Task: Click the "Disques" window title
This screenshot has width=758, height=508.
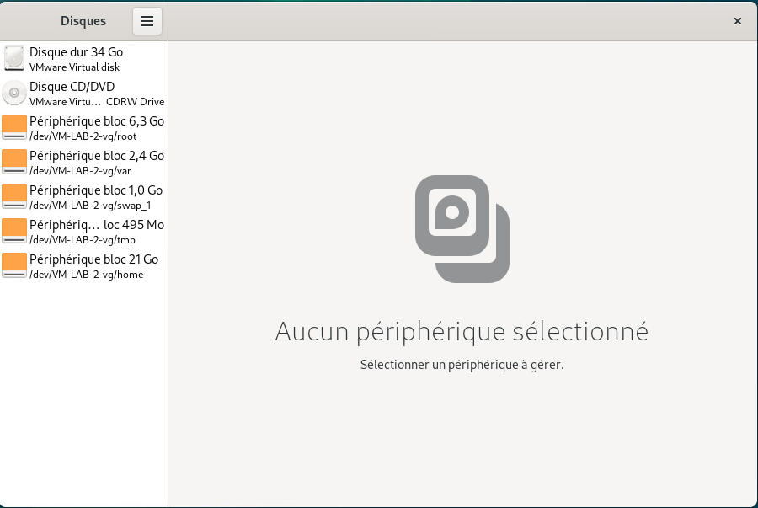Action: 83,21
